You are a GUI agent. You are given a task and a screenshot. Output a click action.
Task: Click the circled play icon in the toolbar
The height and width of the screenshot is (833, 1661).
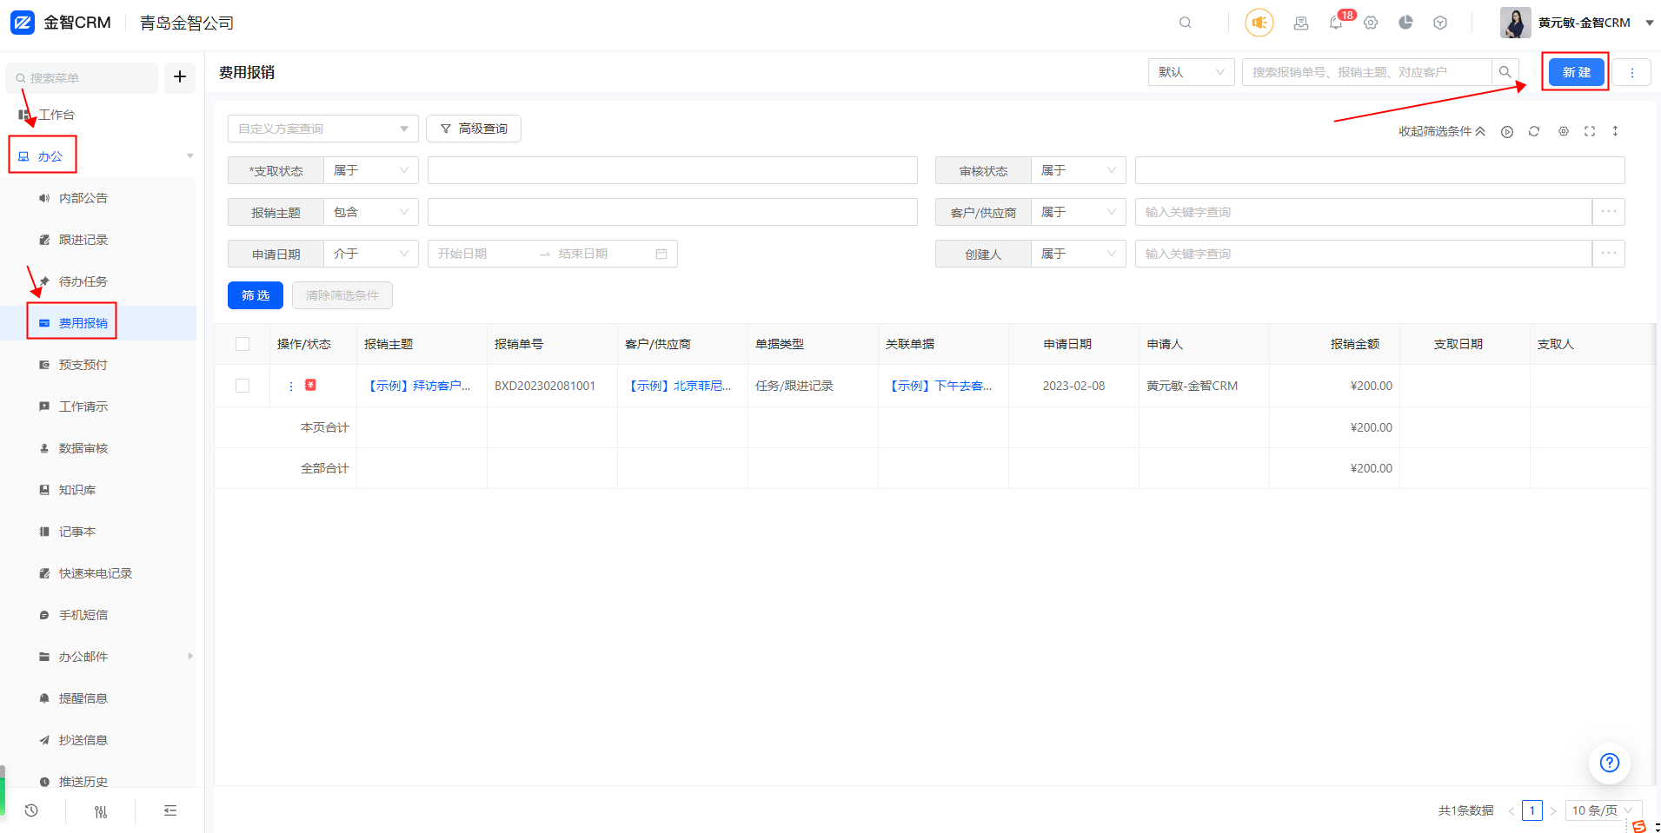click(x=1507, y=131)
